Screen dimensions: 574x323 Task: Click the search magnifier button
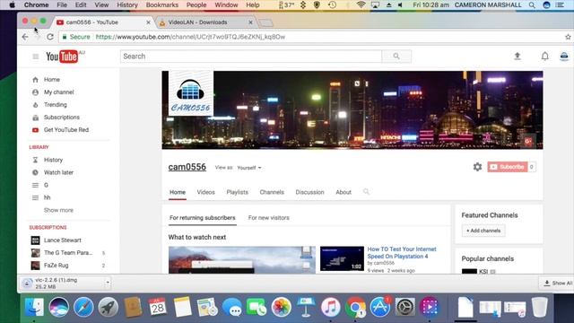[x=396, y=57]
